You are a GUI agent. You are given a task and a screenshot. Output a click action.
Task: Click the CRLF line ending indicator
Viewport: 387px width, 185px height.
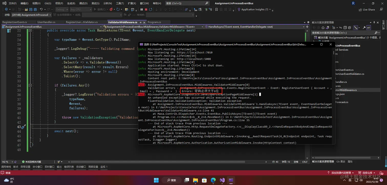305,162
